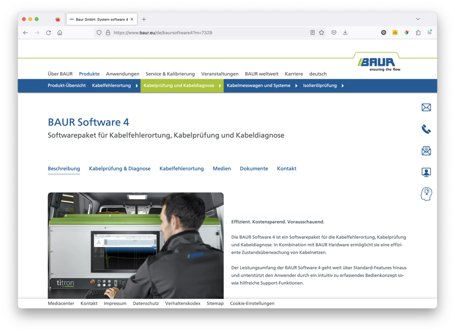Image resolution: width=455 pixels, height=332 pixels.
Task: Switch to Kabelprüfung & Diagnose tab
Action: click(120, 169)
